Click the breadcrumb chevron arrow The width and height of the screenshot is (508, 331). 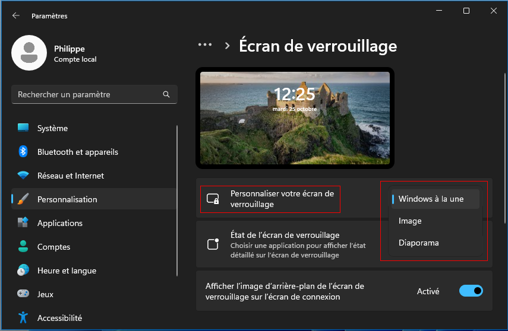click(228, 46)
